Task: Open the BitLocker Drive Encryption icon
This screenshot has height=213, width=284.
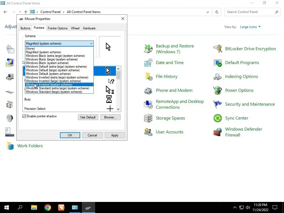Action: 217,49
